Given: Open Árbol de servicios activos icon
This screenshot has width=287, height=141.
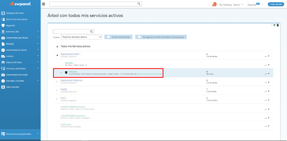Looking at the screenshot, I should click(x=3, y=19).
